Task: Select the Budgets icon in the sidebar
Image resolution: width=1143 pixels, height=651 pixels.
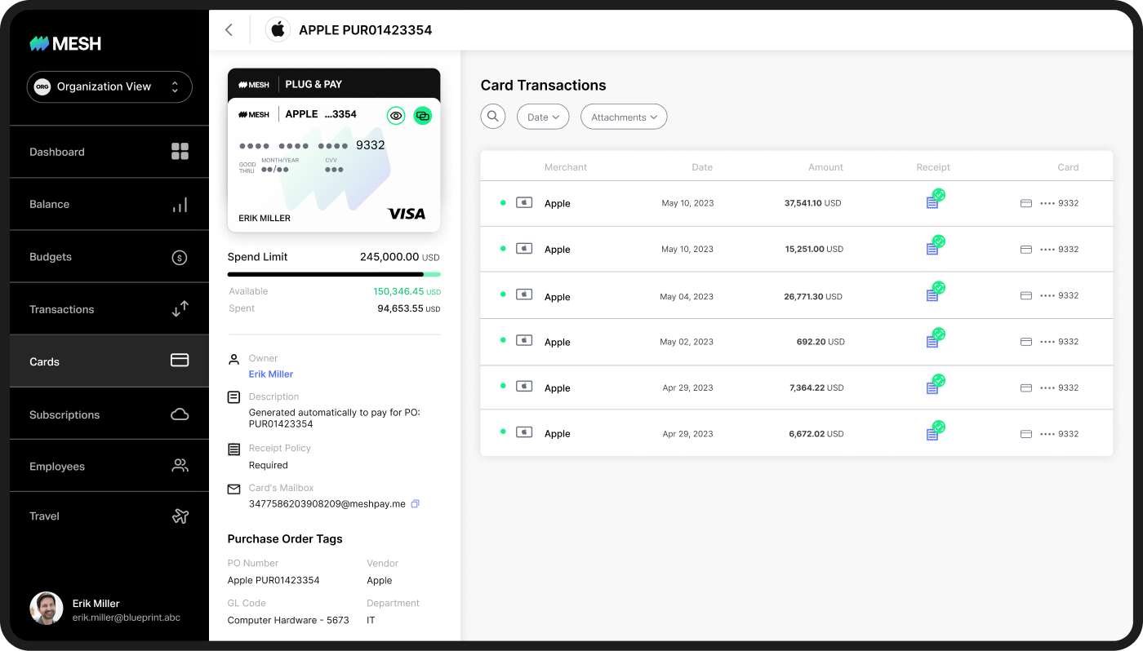Action: point(179,256)
